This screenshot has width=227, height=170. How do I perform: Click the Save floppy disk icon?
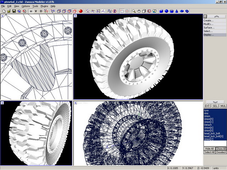(x=13, y=11)
